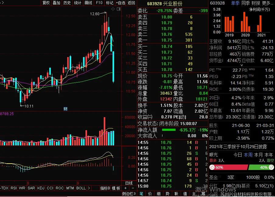Select the SAR indicator tab
Image resolution: width=275 pixels, height=197 pixels.
[31, 188]
